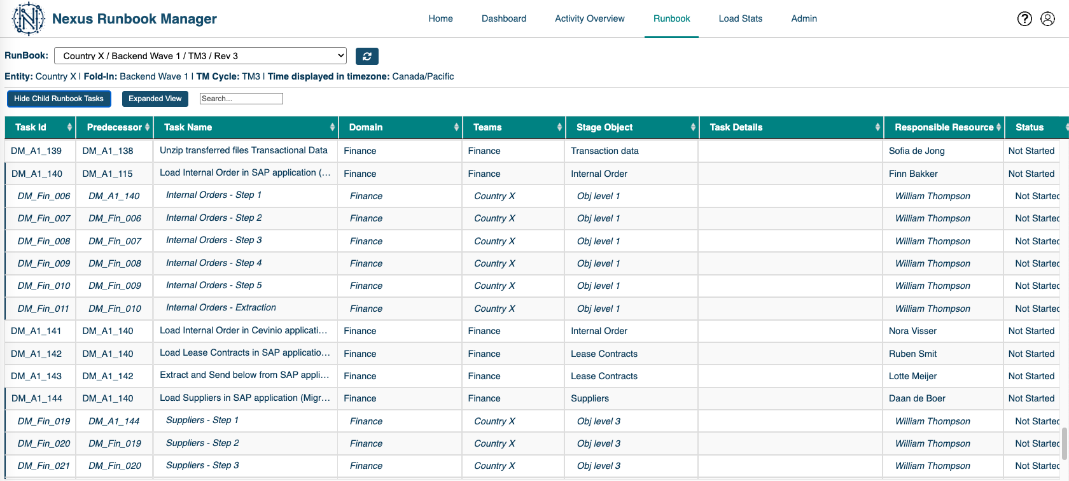Image resolution: width=1069 pixels, height=481 pixels.
Task: Click the refresh runbook icon button
Action: pyautogui.click(x=367, y=56)
